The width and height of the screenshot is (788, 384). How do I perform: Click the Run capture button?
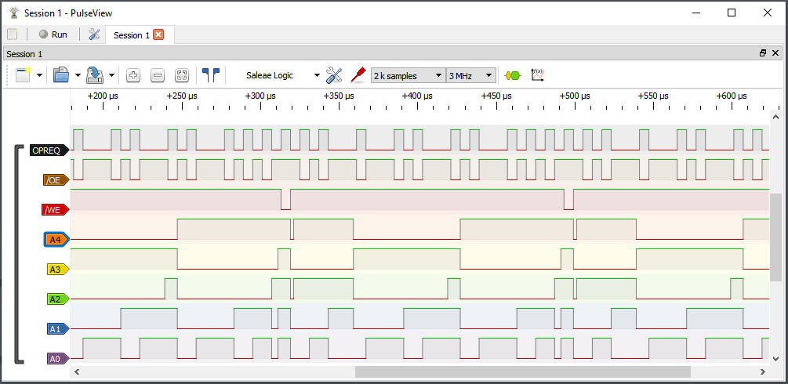coord(53,34)
